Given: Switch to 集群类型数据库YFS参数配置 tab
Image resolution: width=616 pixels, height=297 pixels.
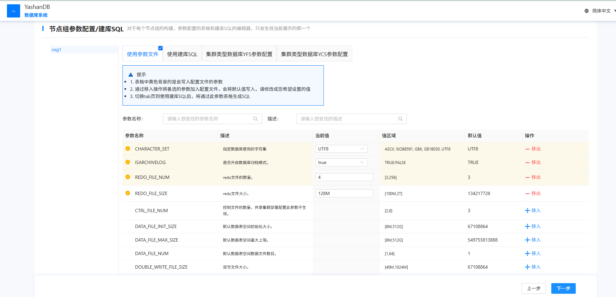Looking at the screenshot, I should point(239,54).
